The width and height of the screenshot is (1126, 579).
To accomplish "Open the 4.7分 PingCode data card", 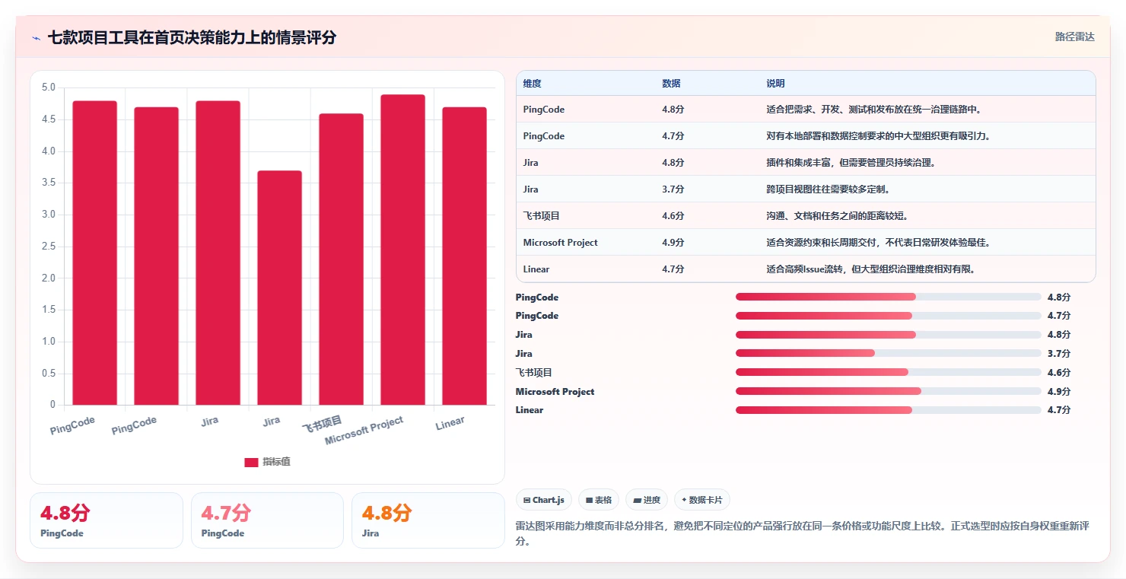I will 267,520.
